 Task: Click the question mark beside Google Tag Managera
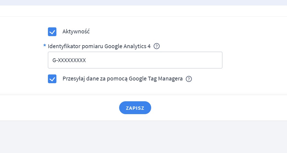pyautogui.click(x=189, y=79)
